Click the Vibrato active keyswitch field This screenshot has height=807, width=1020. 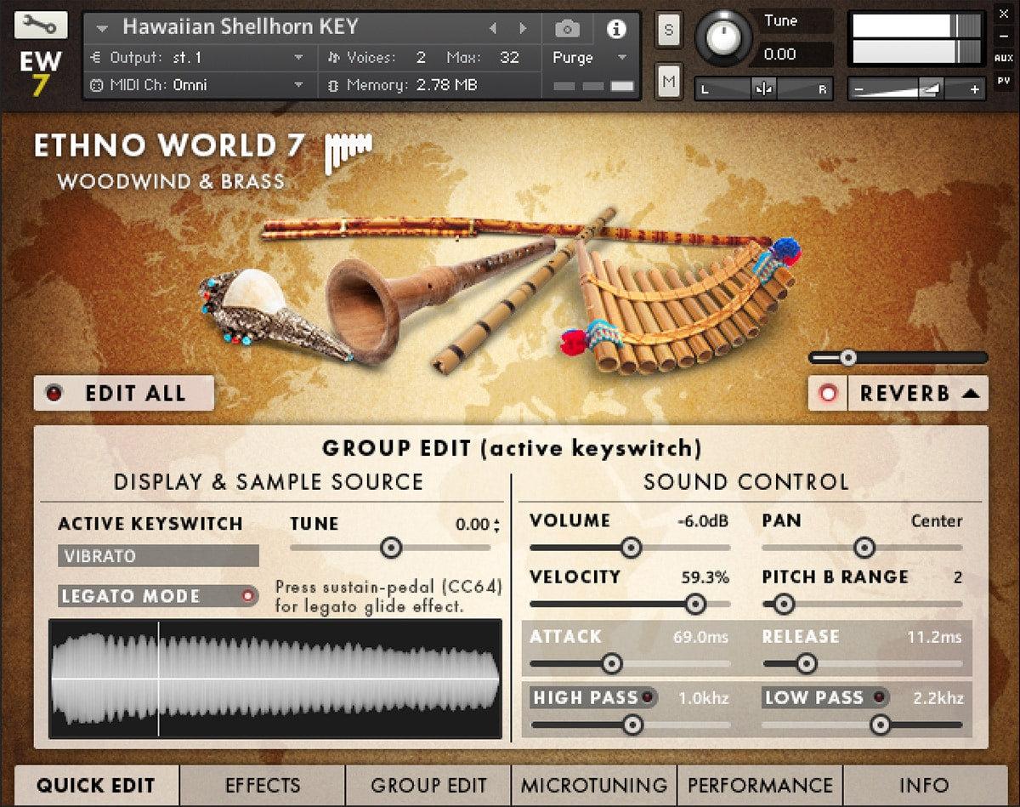pyautogui.click(x=158, y=556)
